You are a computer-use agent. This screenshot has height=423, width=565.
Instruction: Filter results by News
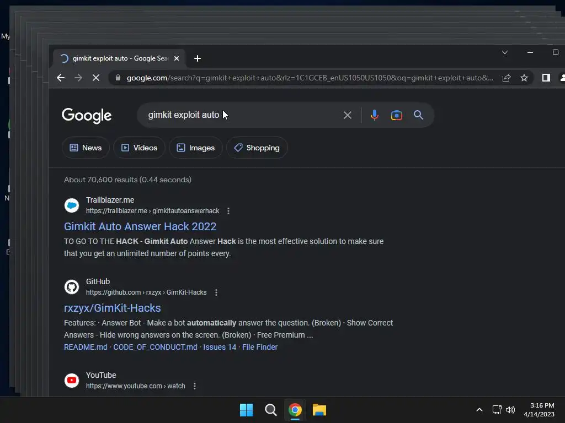click(86, 148)
